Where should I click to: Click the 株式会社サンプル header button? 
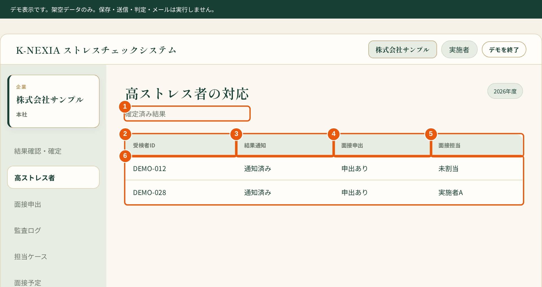coord(403,50)
